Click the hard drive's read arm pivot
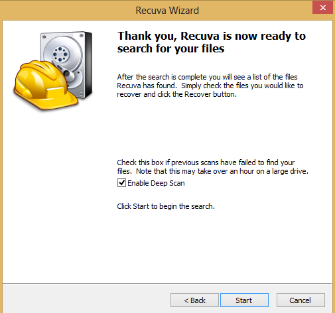This screenshot has width=335, height=313. pyautogui.click(x=67, y=73)
